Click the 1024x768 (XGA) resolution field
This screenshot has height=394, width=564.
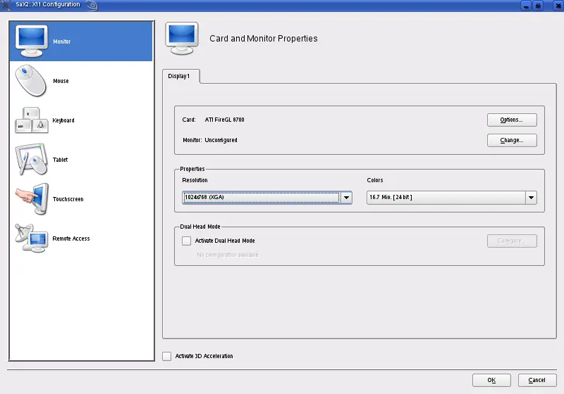click(260, 198)
